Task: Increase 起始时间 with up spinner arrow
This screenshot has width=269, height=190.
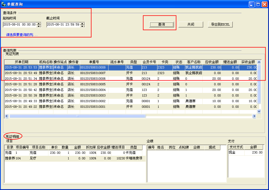Action: [39, 24]
